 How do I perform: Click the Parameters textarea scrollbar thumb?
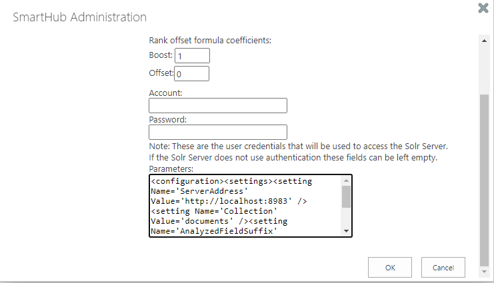click(346, 196)
